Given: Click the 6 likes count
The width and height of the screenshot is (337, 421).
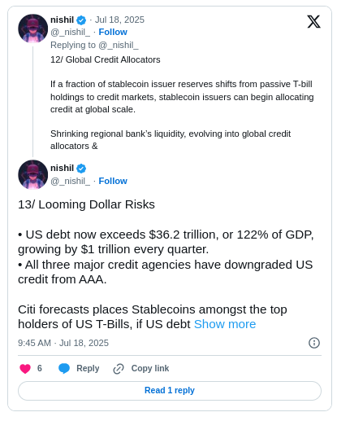Looking at the screenshot, I should 40,368.
